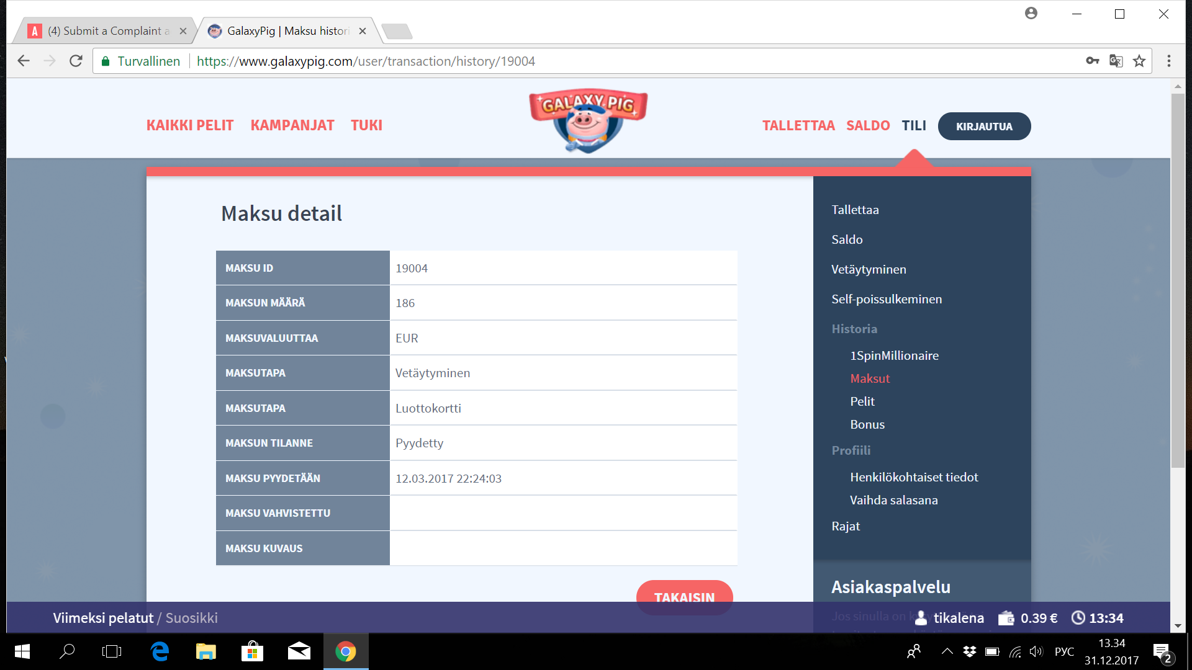Launch Microsoft Edge from taskbar
1192x670 pixels.
(160, 651)
